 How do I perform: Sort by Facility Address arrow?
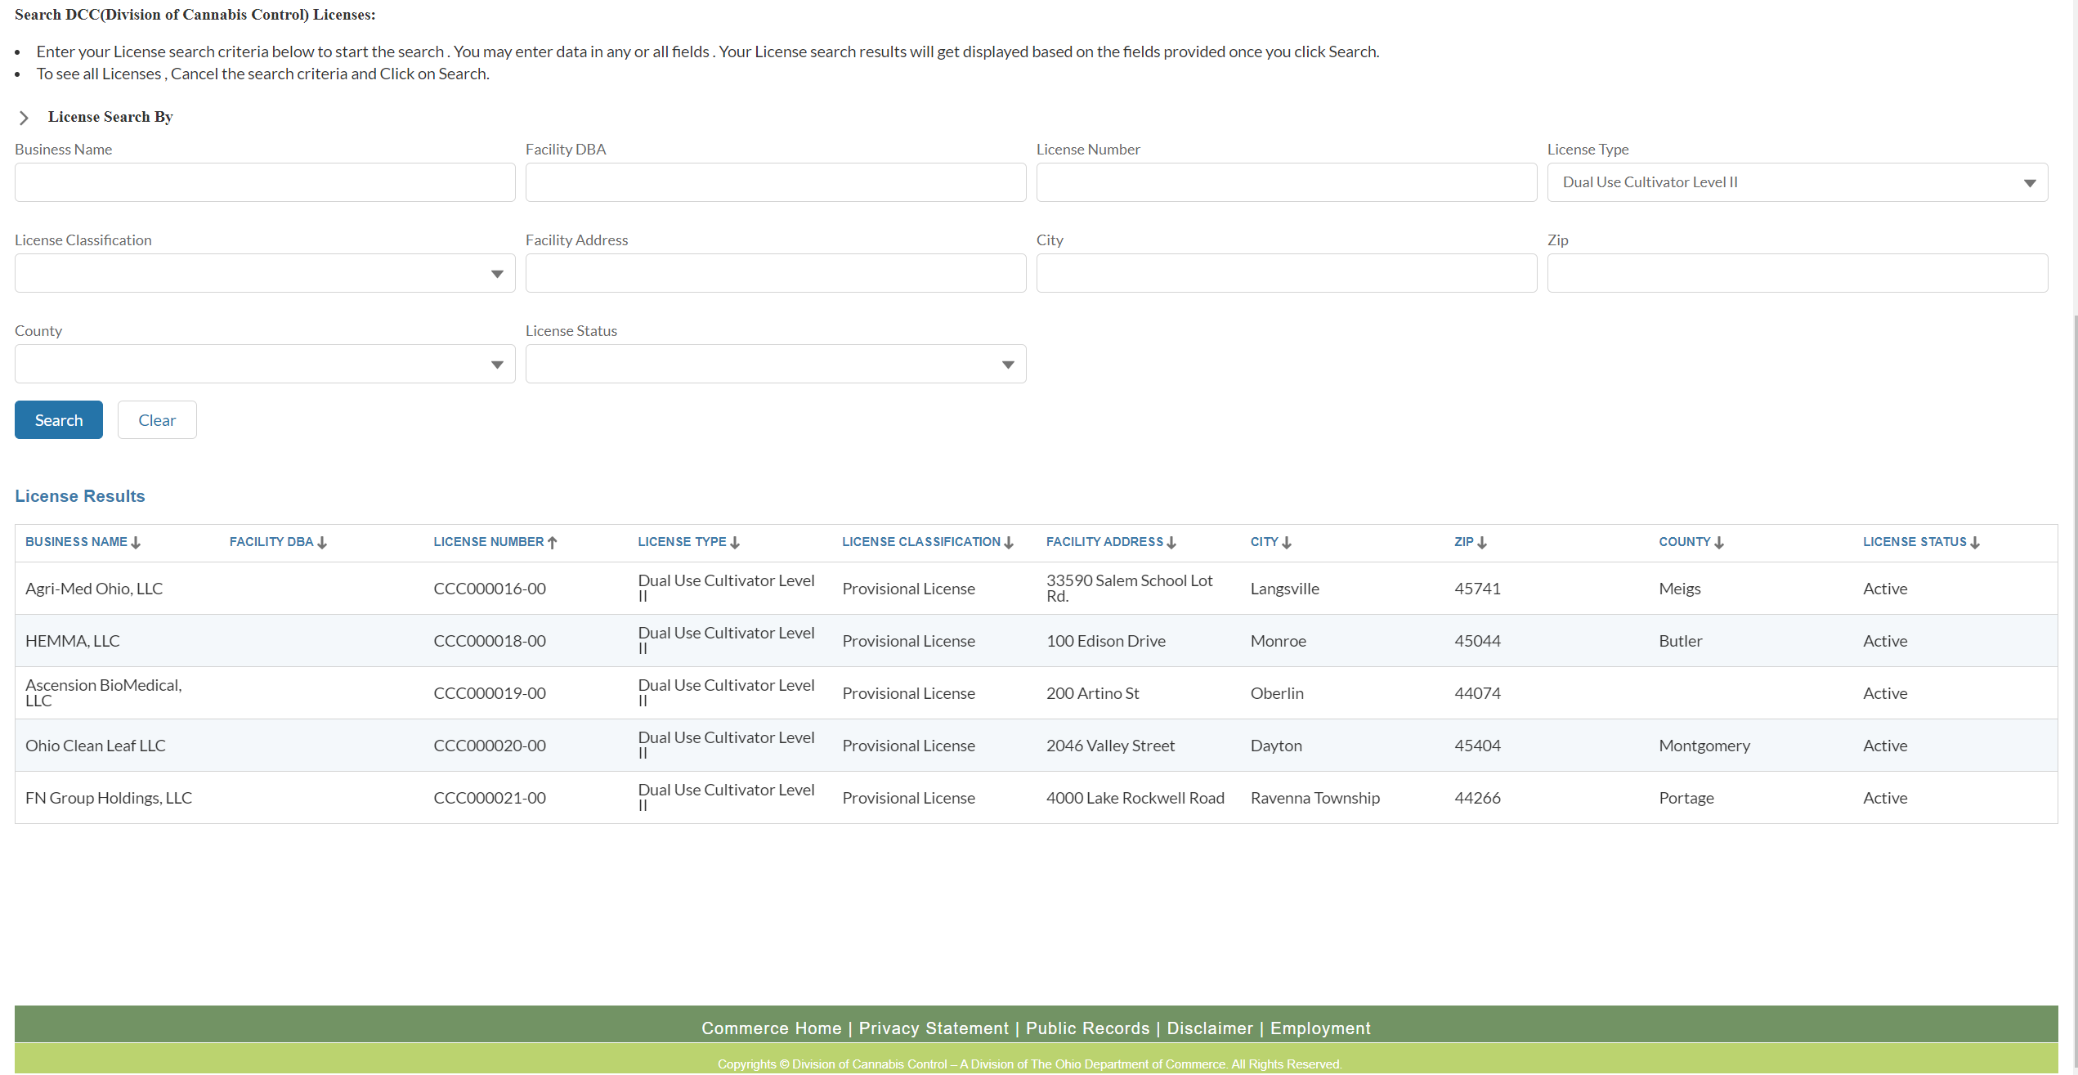tap(1171, 543)
